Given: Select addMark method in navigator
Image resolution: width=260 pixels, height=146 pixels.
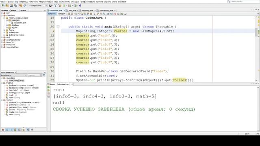Looking at the screenshot, I should pyautogui.click(x=24, y=103).
